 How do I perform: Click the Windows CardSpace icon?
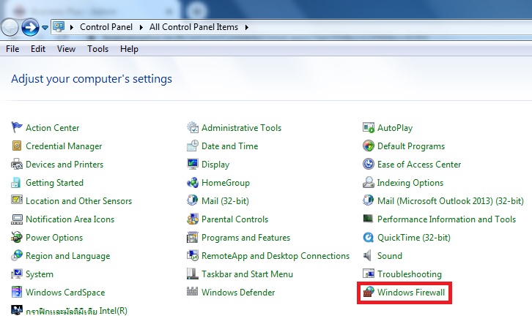coord(17,292)
